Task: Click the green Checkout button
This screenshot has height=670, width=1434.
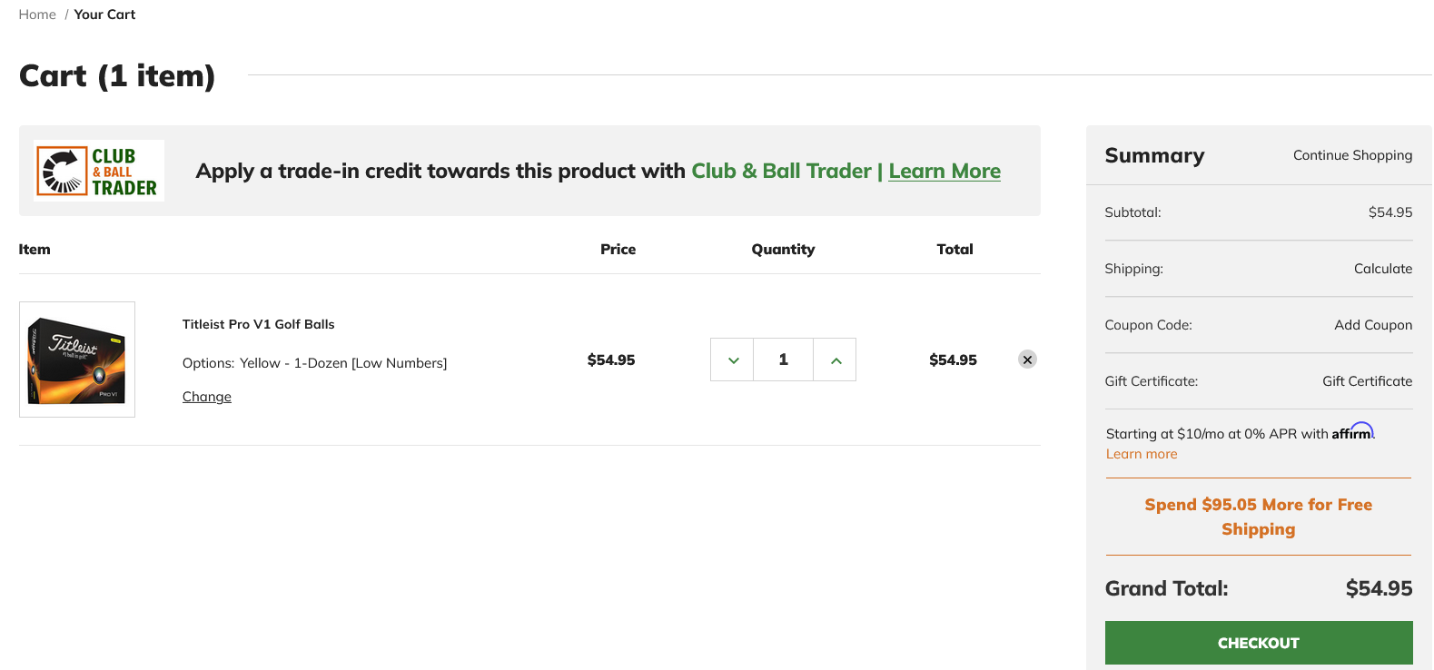Action: point(1259,643)
